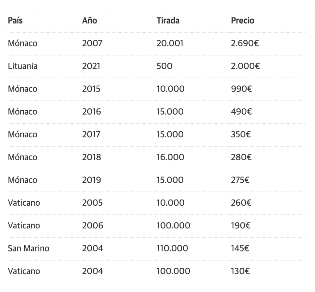
Task: Click the Tirada column header
Action: (x=168, y=21)
